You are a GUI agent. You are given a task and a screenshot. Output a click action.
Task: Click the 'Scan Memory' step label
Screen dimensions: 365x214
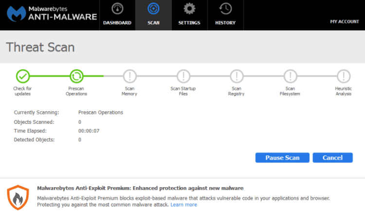tap(129, 91)
